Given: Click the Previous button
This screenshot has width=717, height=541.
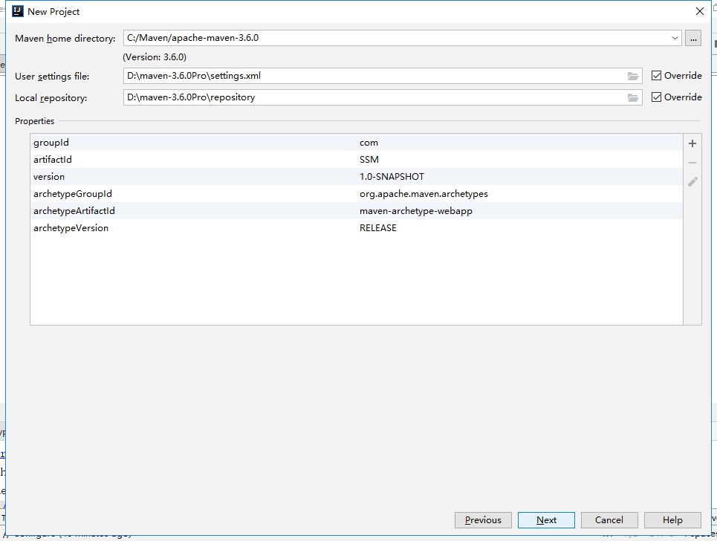Looking at the screenshot, I should pyautogui.click(x=483, y=520).
